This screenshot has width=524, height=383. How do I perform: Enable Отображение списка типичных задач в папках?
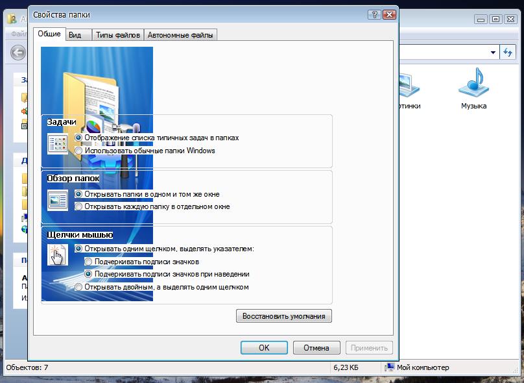coord(79,138)
